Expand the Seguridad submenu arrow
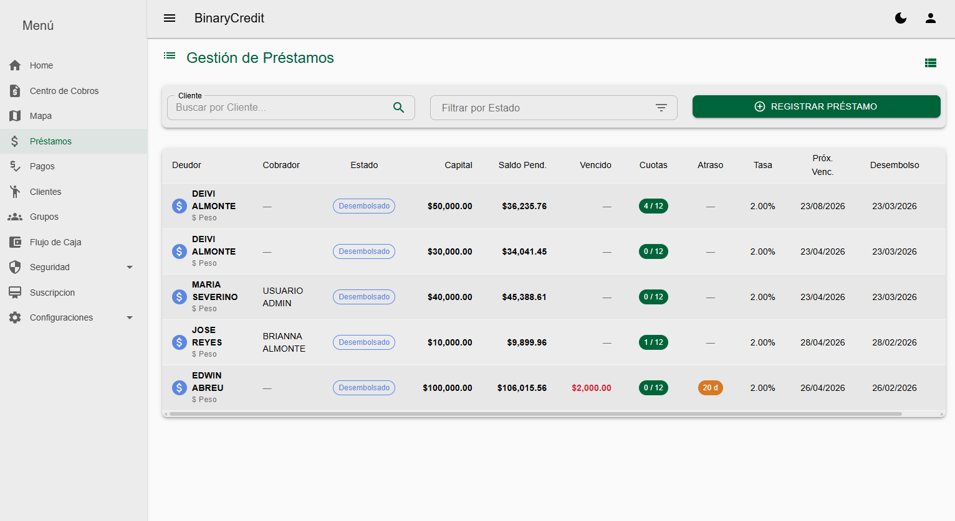 pyautogui.click(x=130, y=267)
